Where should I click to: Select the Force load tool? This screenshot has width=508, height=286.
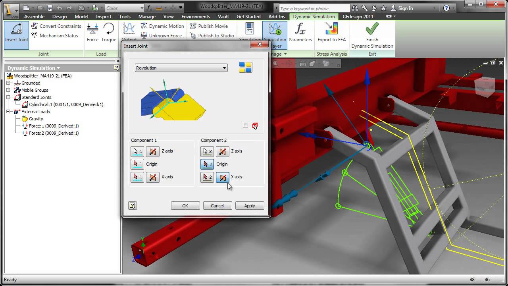(x=92, y=33)
